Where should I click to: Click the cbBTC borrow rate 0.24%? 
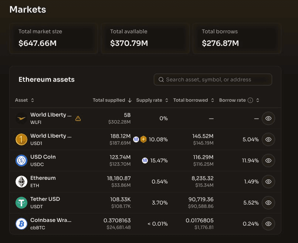pos(251,224)
